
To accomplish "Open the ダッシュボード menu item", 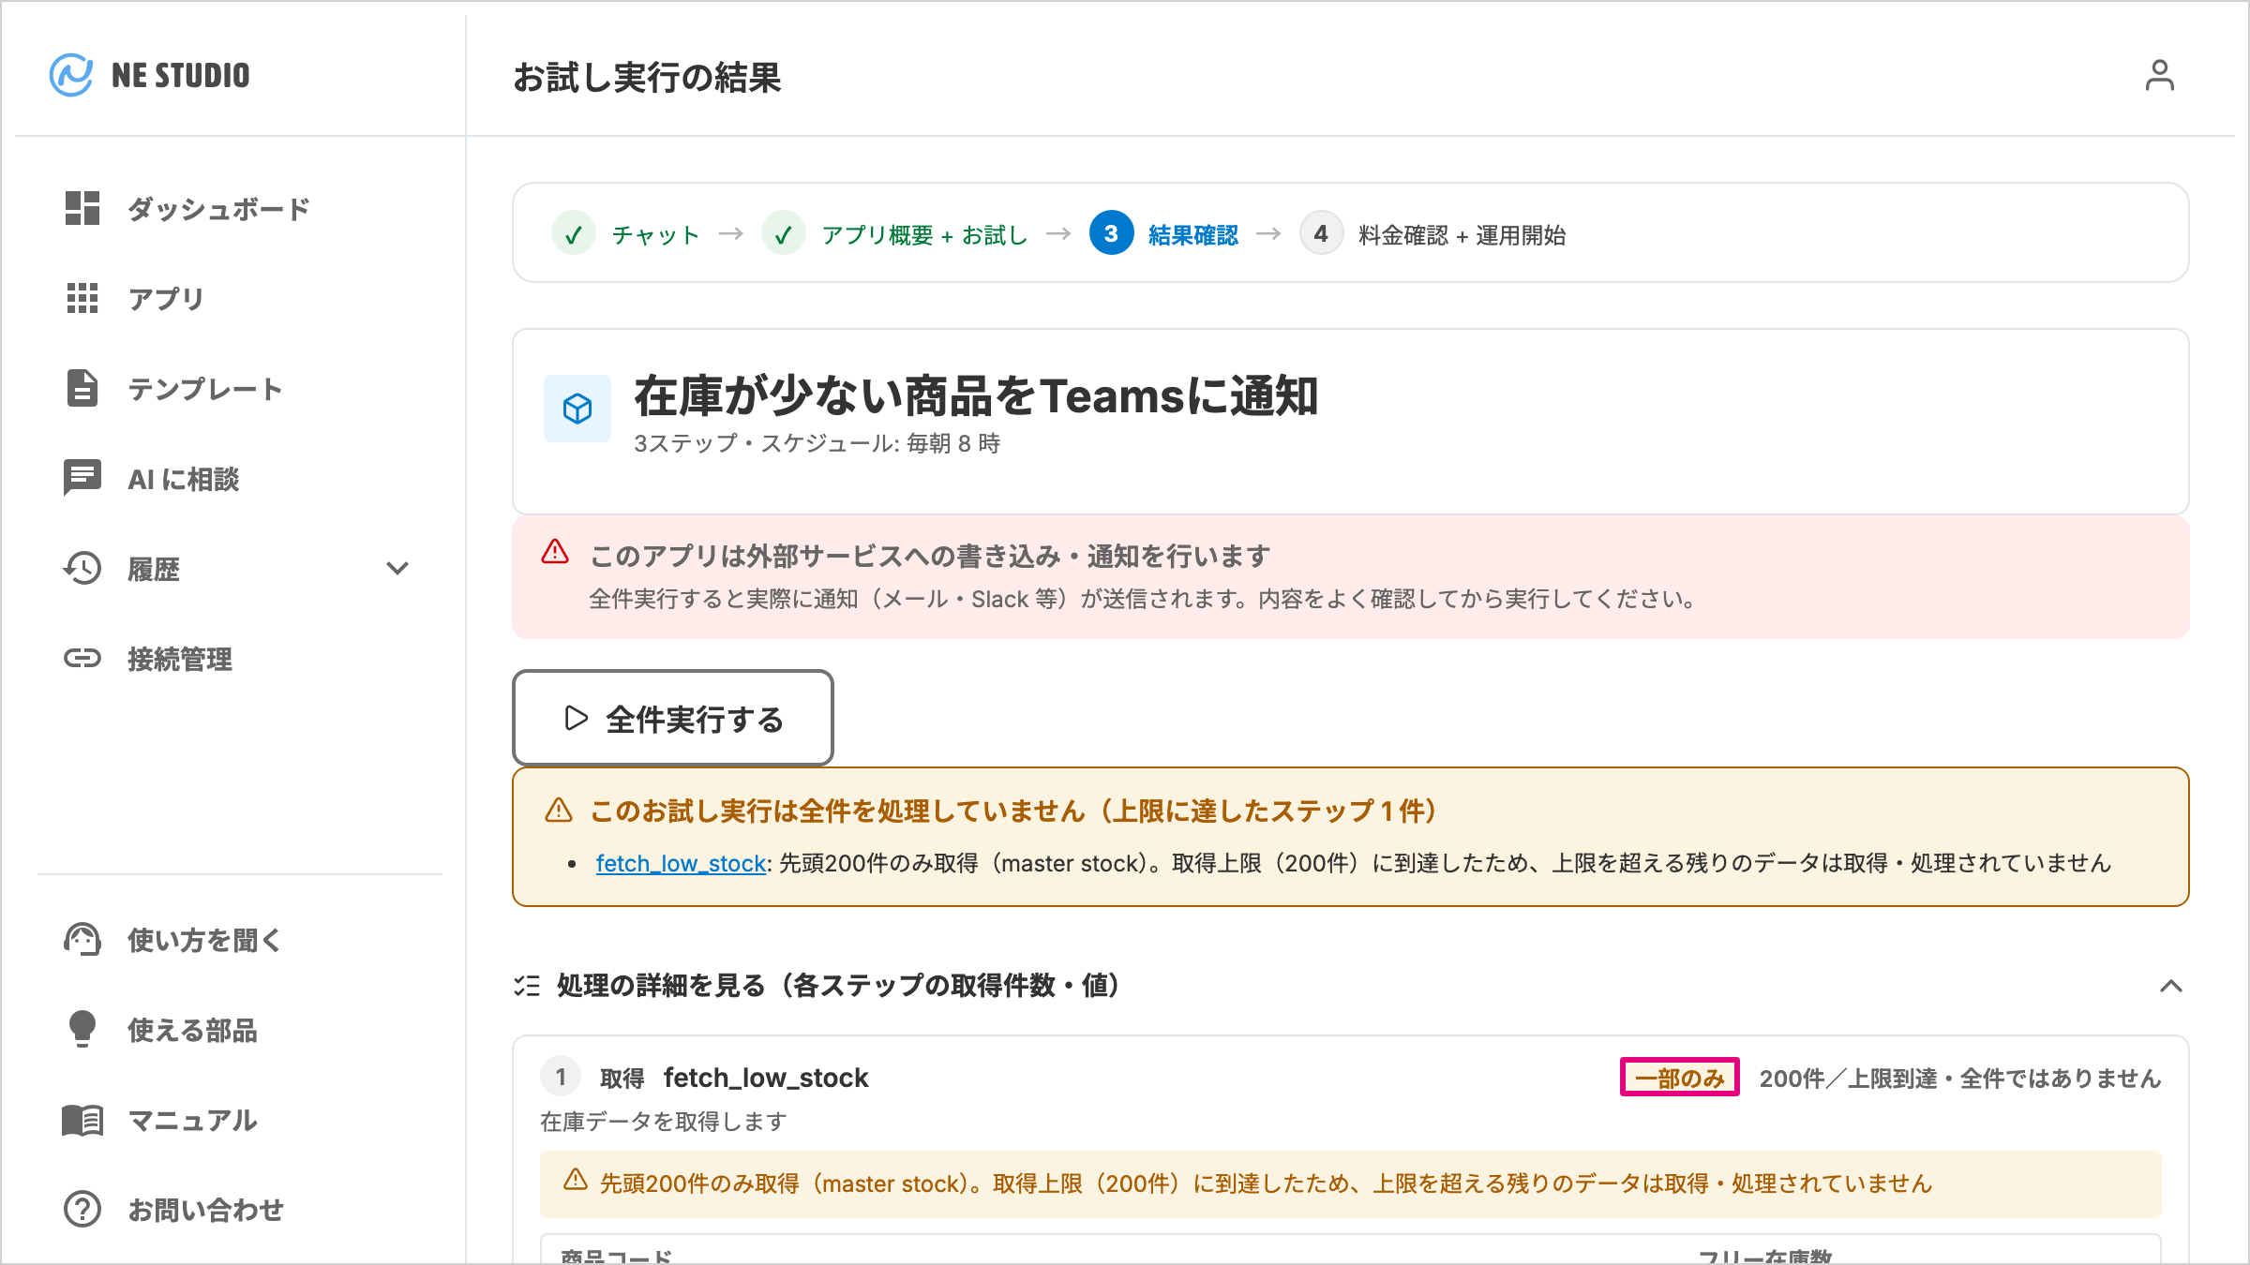I will coord(240,208).
